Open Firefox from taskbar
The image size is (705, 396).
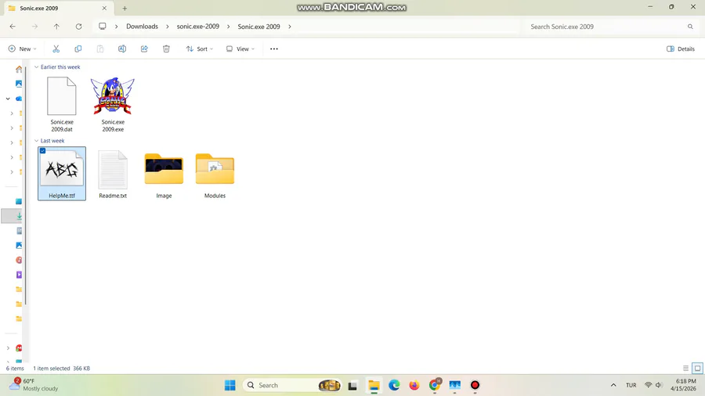414,385
